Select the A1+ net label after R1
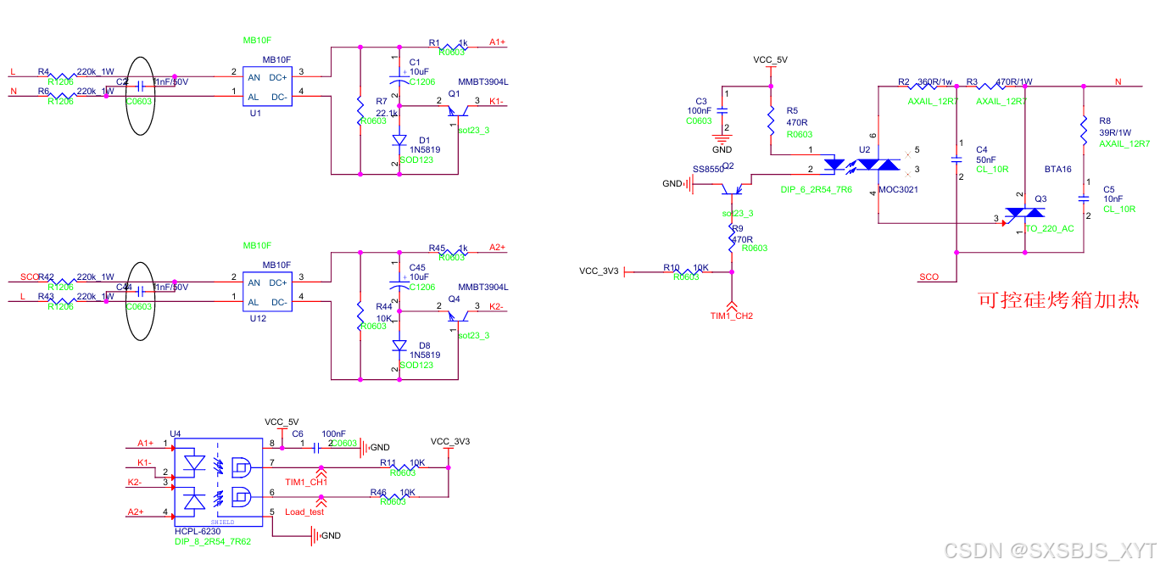 point(498,41)
